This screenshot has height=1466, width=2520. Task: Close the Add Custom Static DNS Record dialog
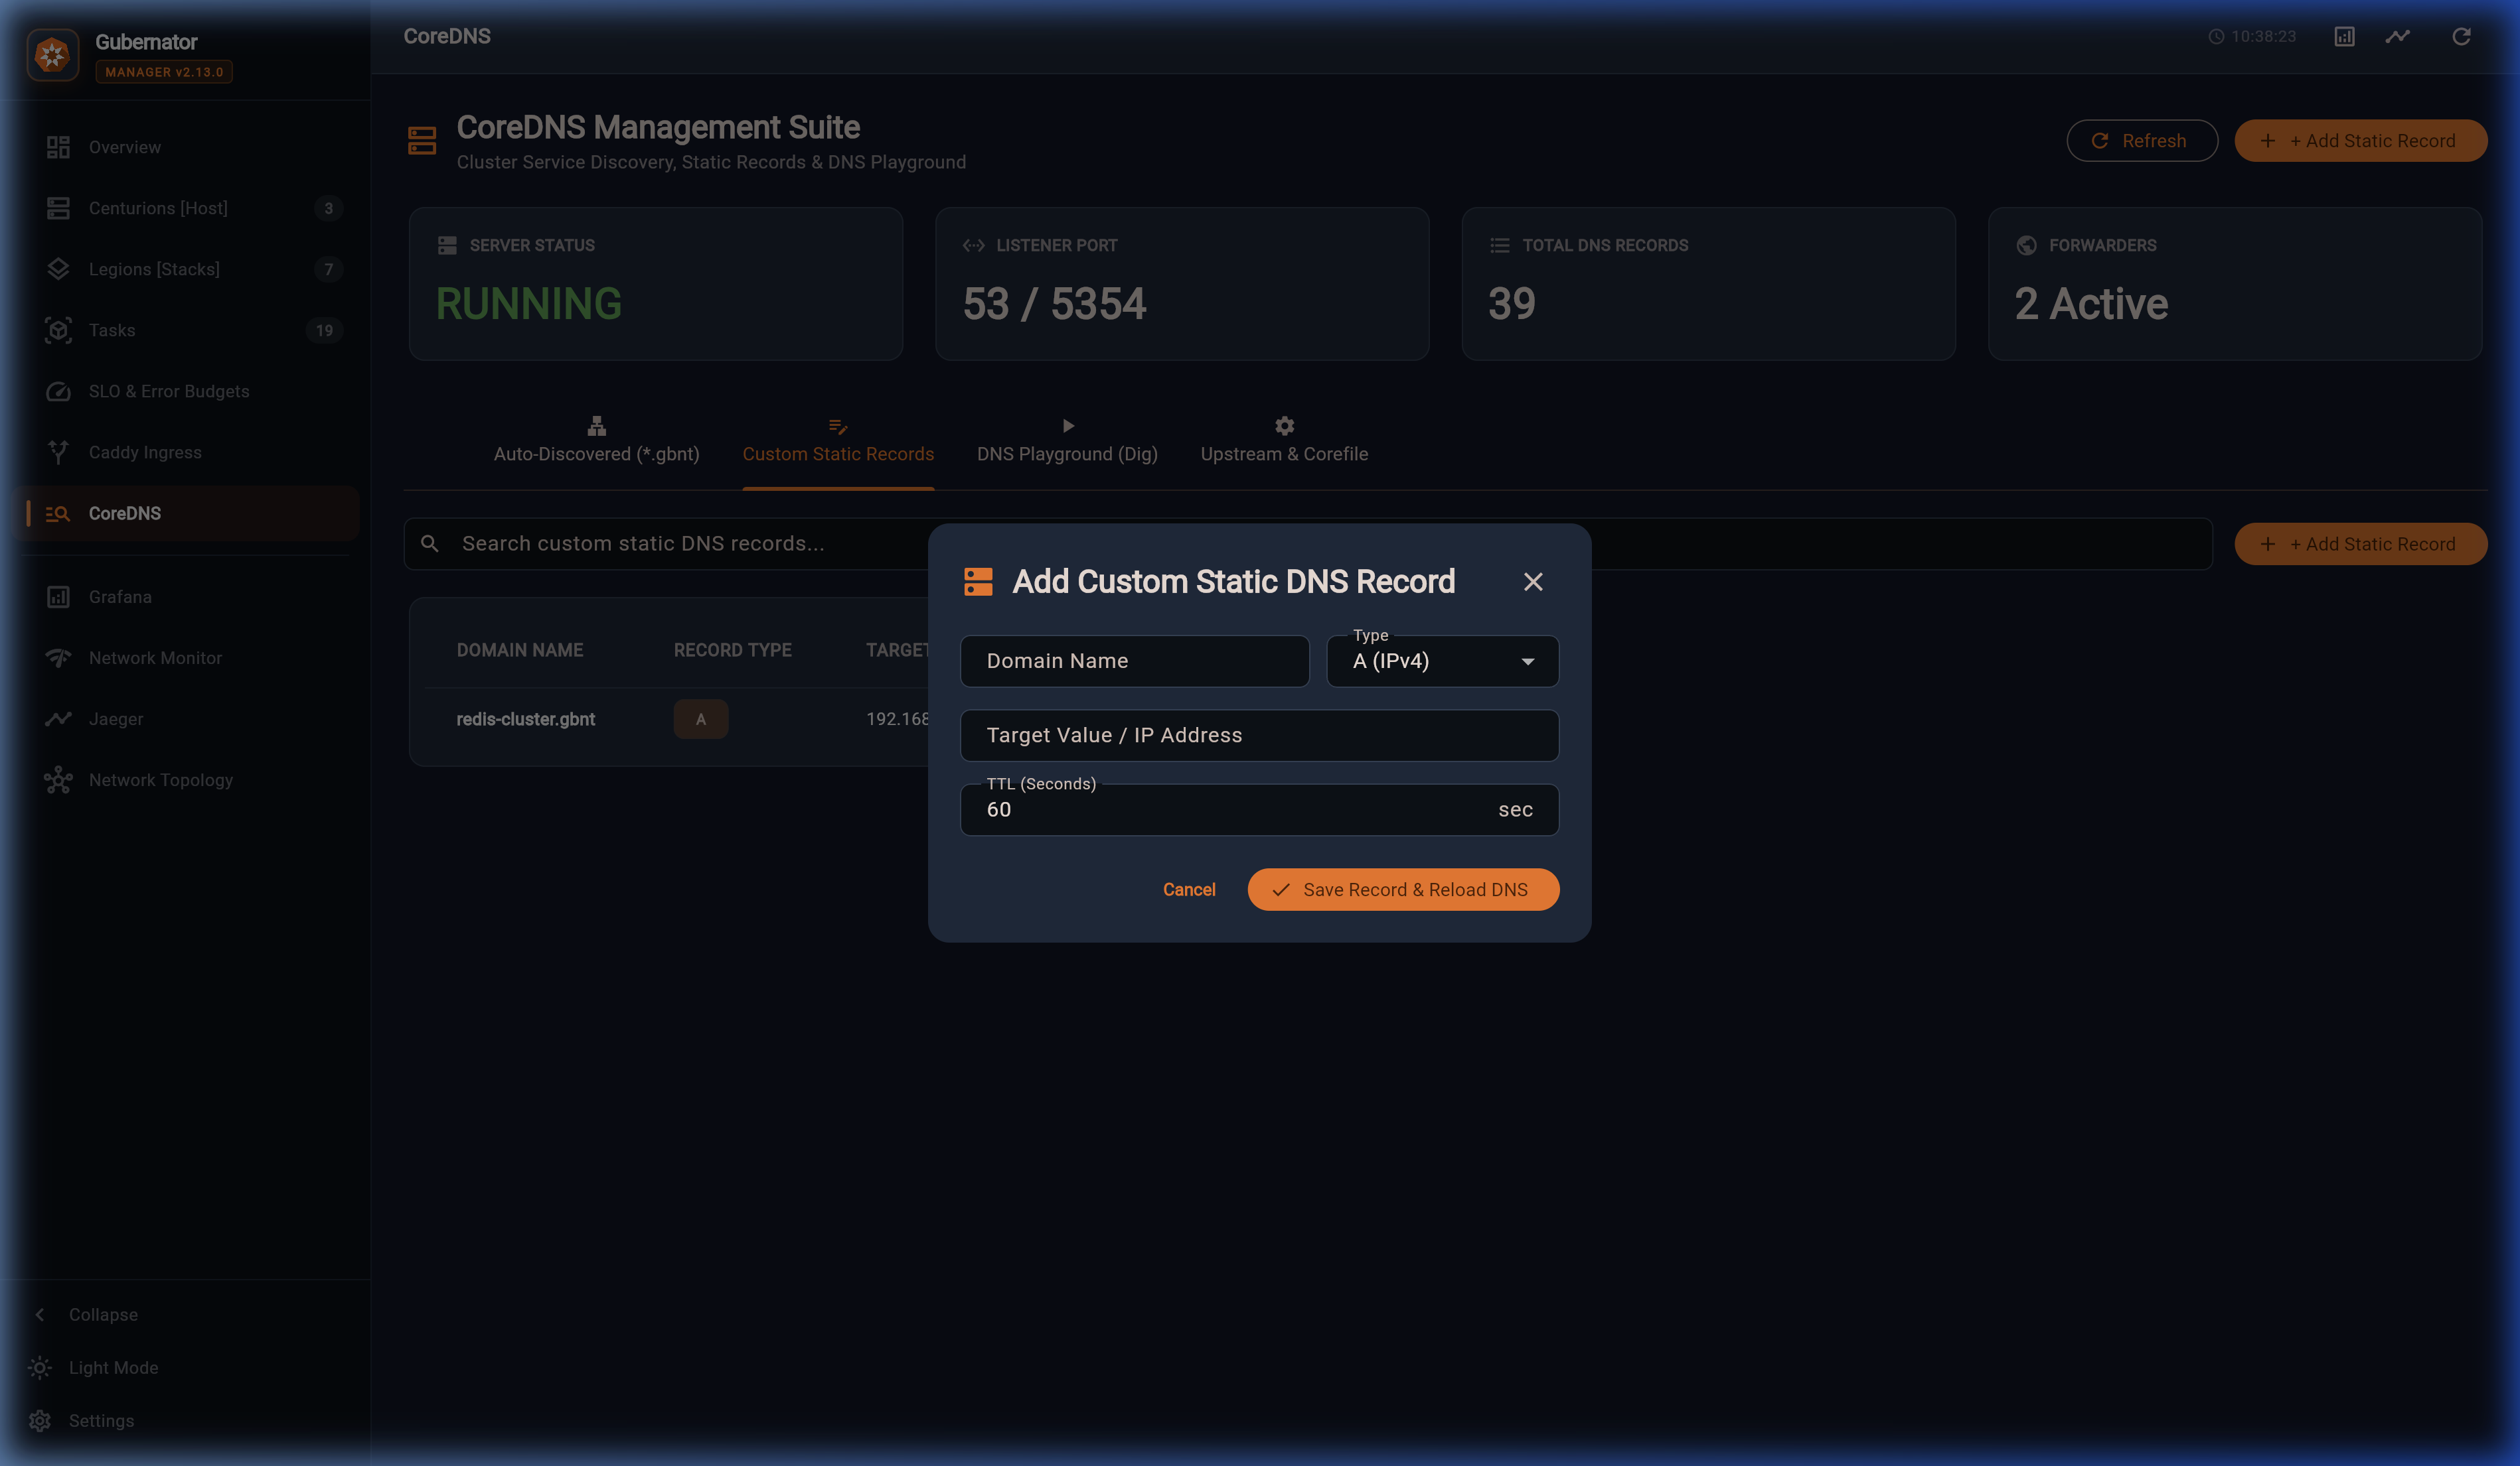(x=1533, y=582)
